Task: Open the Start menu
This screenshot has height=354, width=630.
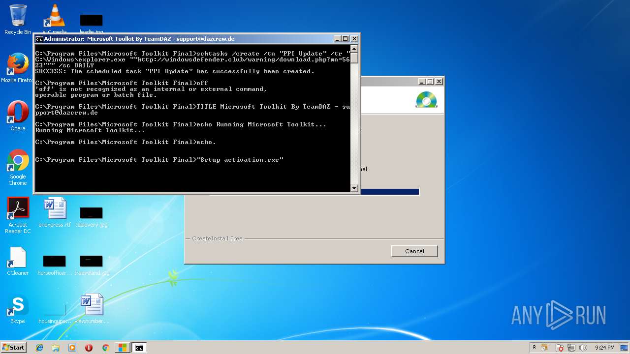Action: 13,348
